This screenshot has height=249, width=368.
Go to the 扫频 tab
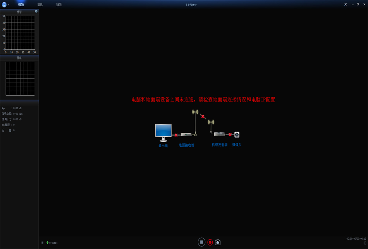point(59,5)
